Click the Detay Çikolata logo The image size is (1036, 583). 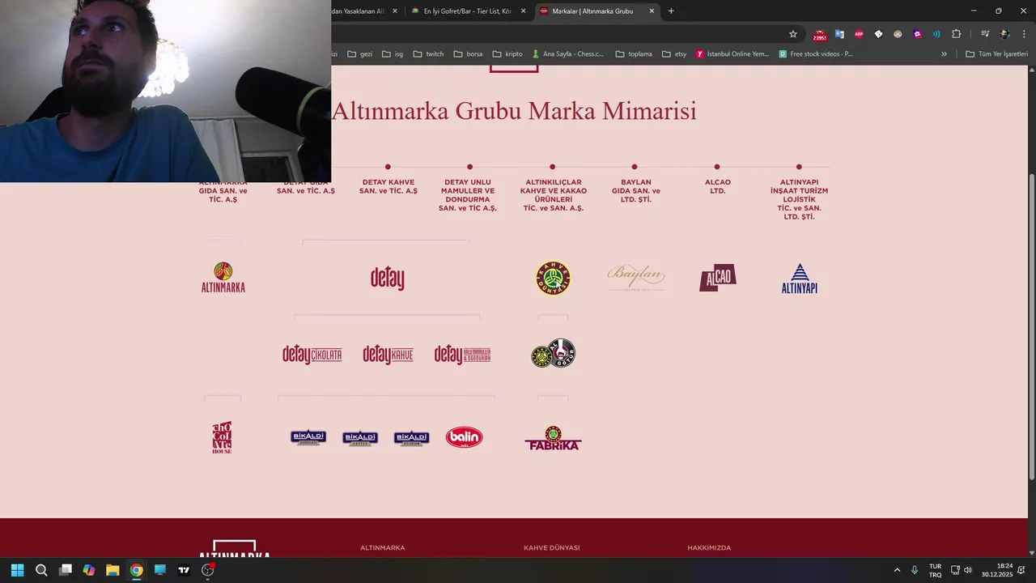312,355
